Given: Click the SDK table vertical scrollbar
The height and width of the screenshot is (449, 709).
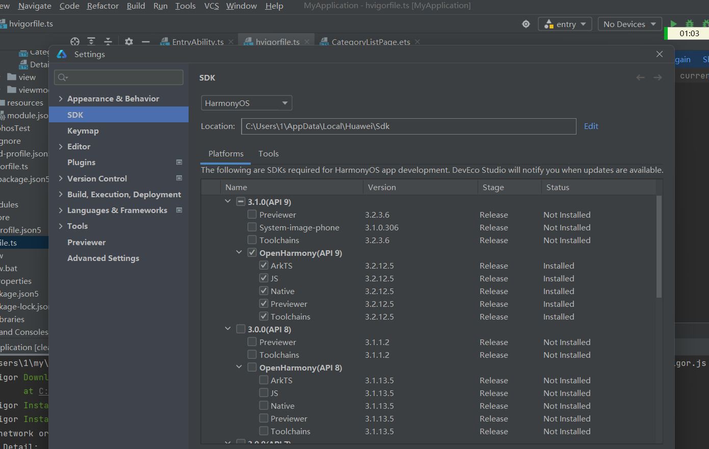Looking at the screenshot, I should pyautogui.click(x=659, y=247).
